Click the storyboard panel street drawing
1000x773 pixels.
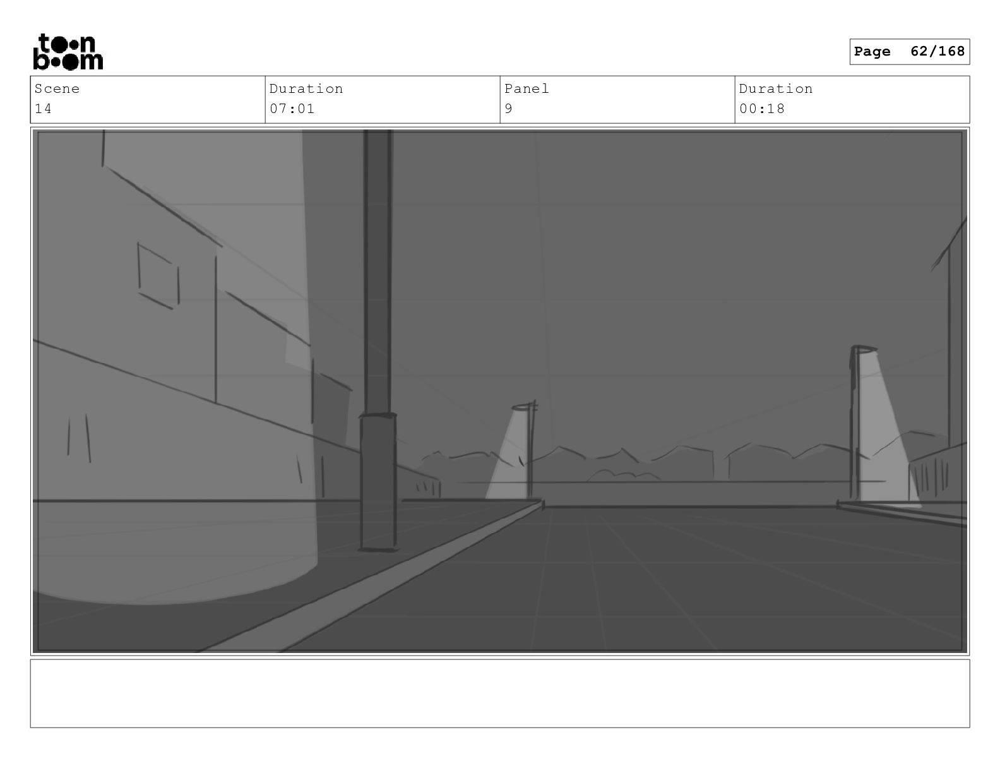pyautogui.click(x=500, y=391)
